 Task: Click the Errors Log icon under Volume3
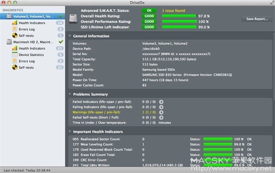pyautogui.click(x=15, y=29)
